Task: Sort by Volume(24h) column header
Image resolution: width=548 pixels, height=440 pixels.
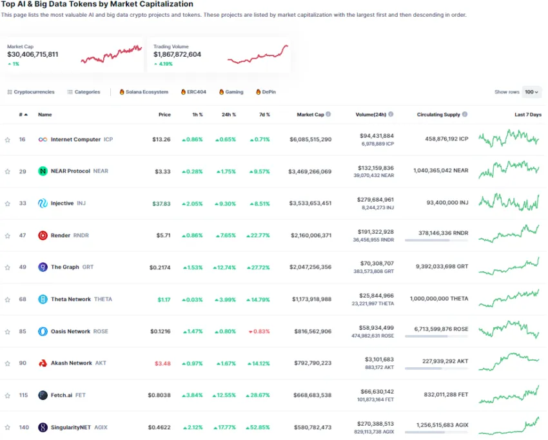Action: (x=371, y=115)
